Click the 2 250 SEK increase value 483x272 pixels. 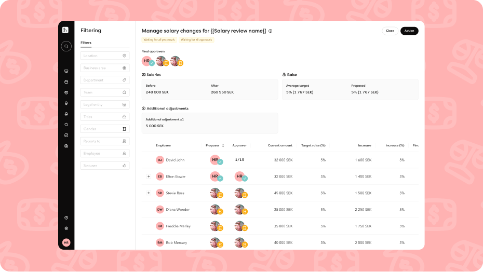pyautogui.click(x=363, y=210)
